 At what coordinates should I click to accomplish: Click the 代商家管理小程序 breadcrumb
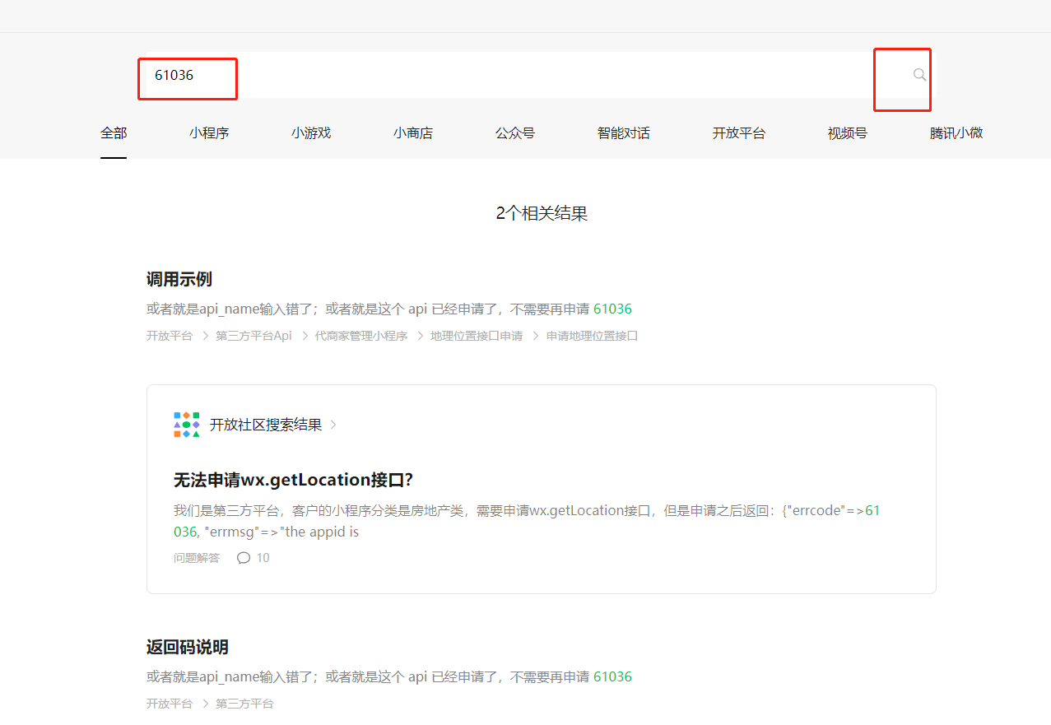coord(361,336)
